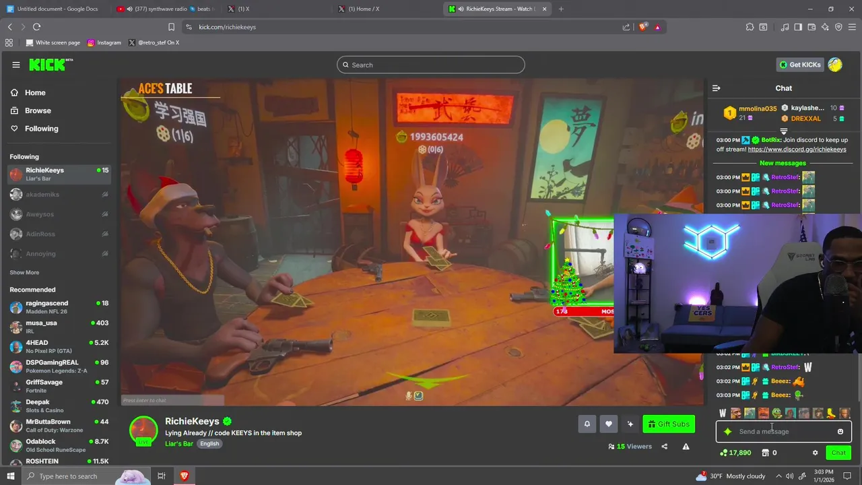Open the Liar's Bar category link
This screenshot has width=862, height=485.
click(x=178, y=444)
